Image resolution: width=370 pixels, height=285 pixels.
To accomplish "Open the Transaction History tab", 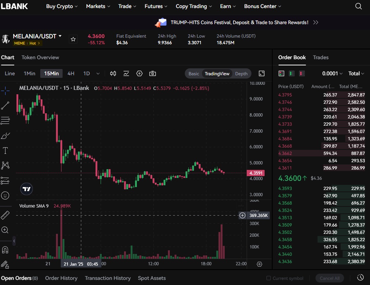I will pos(108,278).
